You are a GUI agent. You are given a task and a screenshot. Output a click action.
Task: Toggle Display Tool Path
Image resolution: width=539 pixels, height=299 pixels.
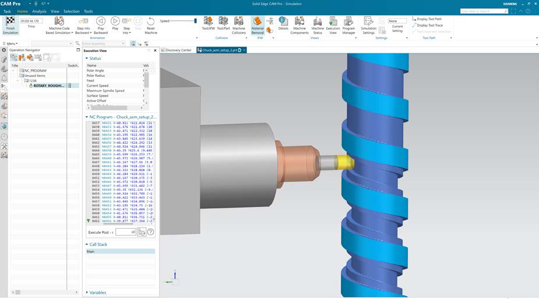[427, 19]
